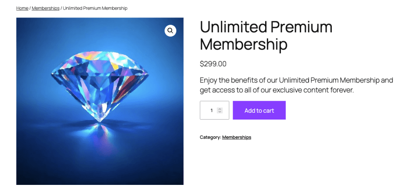
Task: Click the slash separator after breadcrumb Memberships
Action: 61,8
